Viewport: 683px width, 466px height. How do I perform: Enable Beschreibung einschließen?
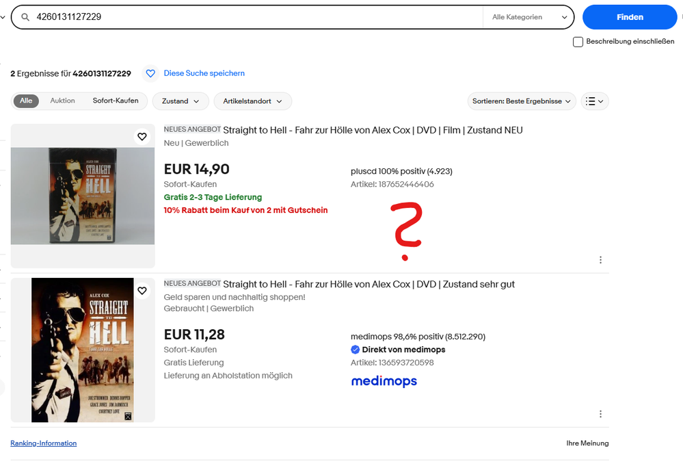pyautogui.click(x=578, y=42)
